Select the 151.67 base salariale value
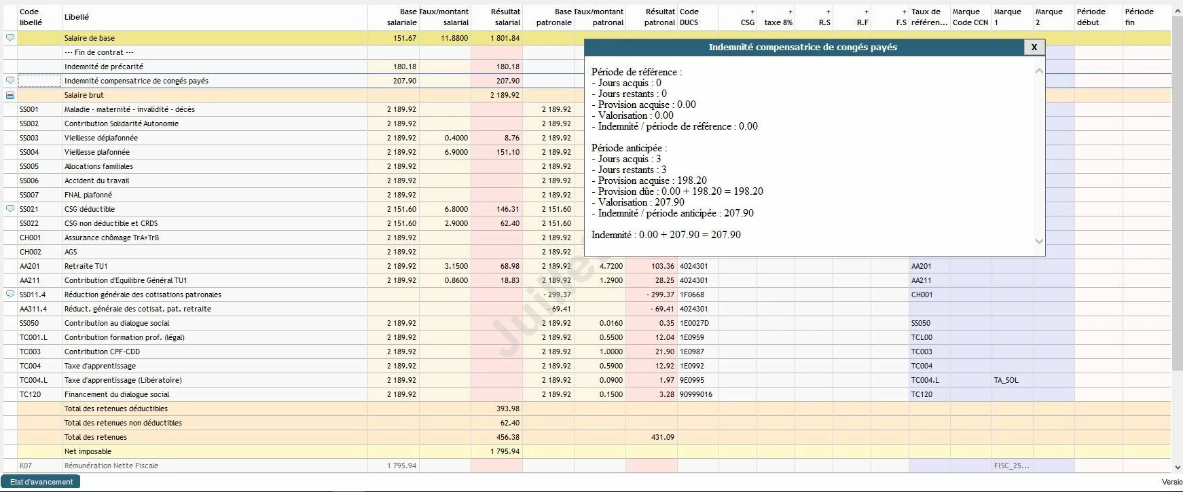This screenshot has width=1183, height=492. [x=405, y=38]
